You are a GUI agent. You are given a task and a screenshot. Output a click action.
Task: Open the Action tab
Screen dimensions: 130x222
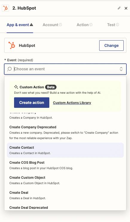coord(84,25)
